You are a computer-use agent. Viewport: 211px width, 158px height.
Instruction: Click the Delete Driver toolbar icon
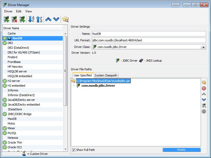(x=14, y=19)
